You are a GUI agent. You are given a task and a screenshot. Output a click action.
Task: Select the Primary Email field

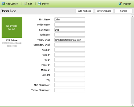point(70,40)
